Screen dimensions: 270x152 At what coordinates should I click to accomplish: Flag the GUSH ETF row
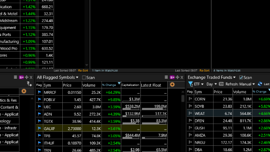click(x=190, y=128)
